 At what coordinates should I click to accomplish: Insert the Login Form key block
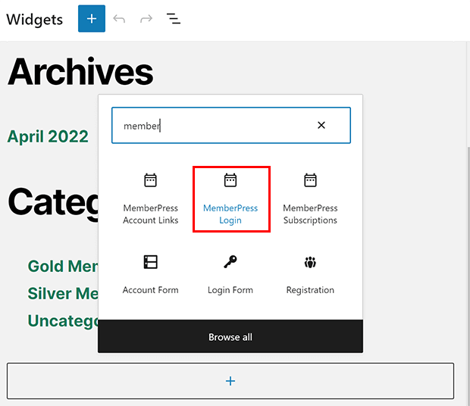230,274
